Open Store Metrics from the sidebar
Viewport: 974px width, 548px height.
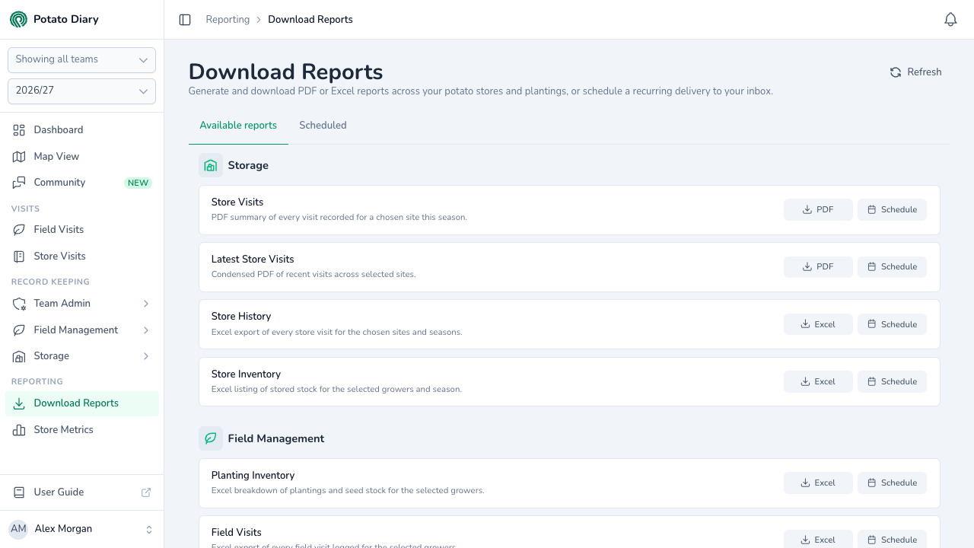[x=82, y=430]
